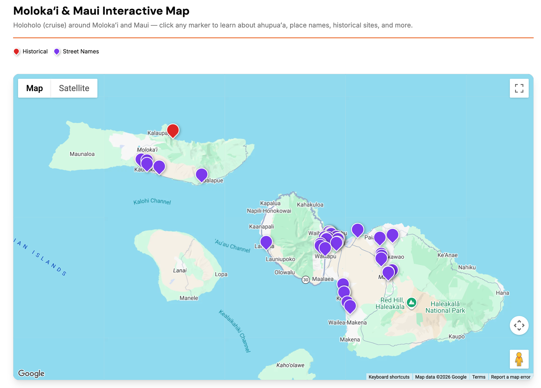The image size is (541, 388).
Task: Click the Lanai island label
Action: coord(180,270)
